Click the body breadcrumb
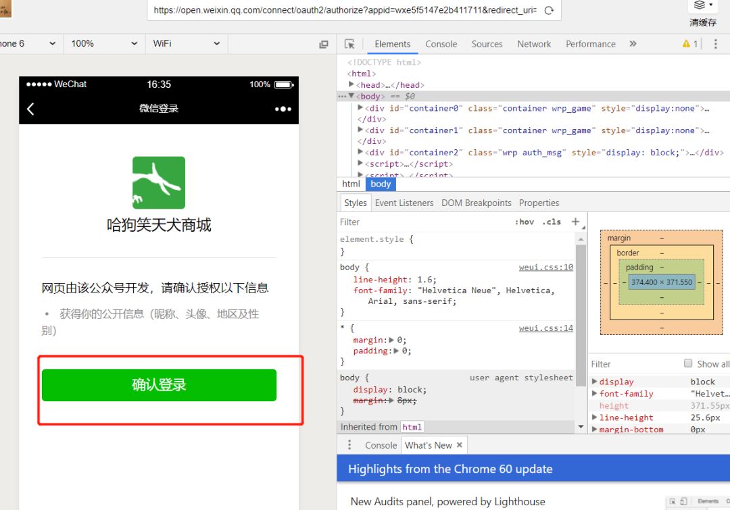730x510 pixels. 381,184
